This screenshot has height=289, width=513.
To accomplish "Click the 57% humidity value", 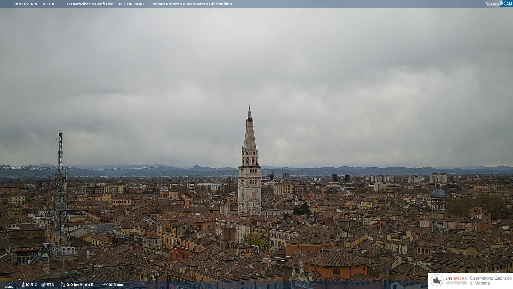I will click(50, 285).
